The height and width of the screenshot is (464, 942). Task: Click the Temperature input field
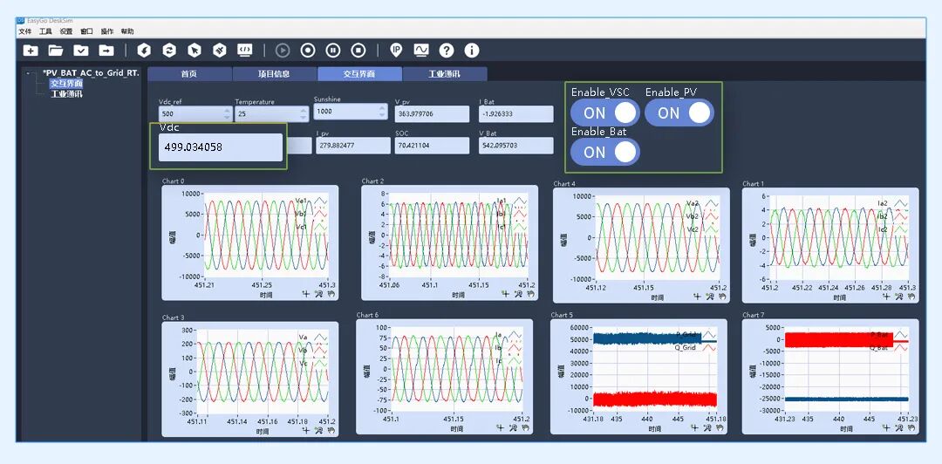pyautogui.click(x=271, y=114)
